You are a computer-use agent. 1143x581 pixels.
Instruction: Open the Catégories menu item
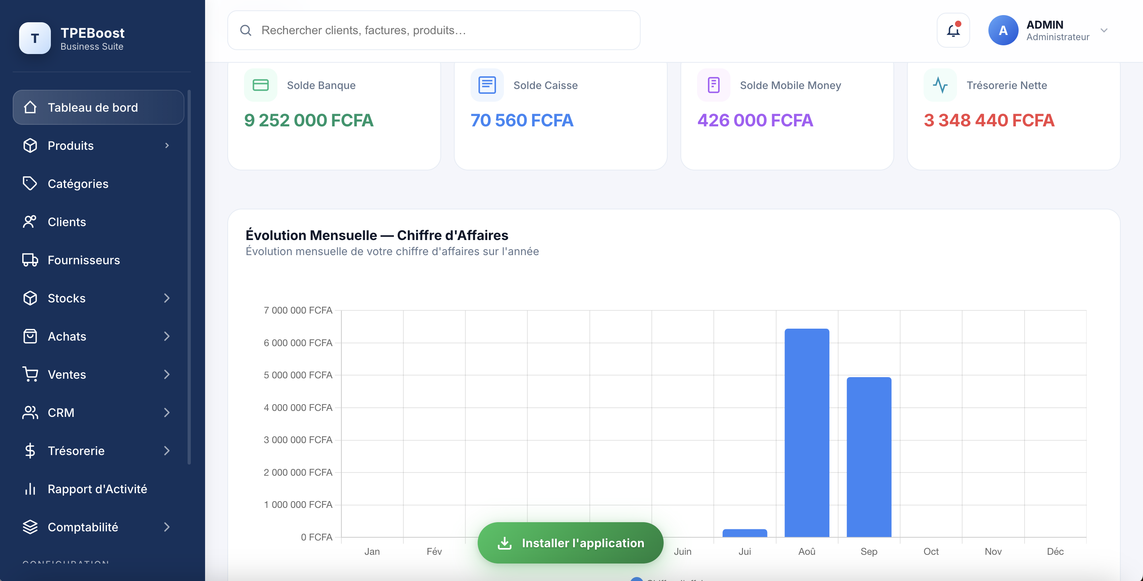coord(98,184)
